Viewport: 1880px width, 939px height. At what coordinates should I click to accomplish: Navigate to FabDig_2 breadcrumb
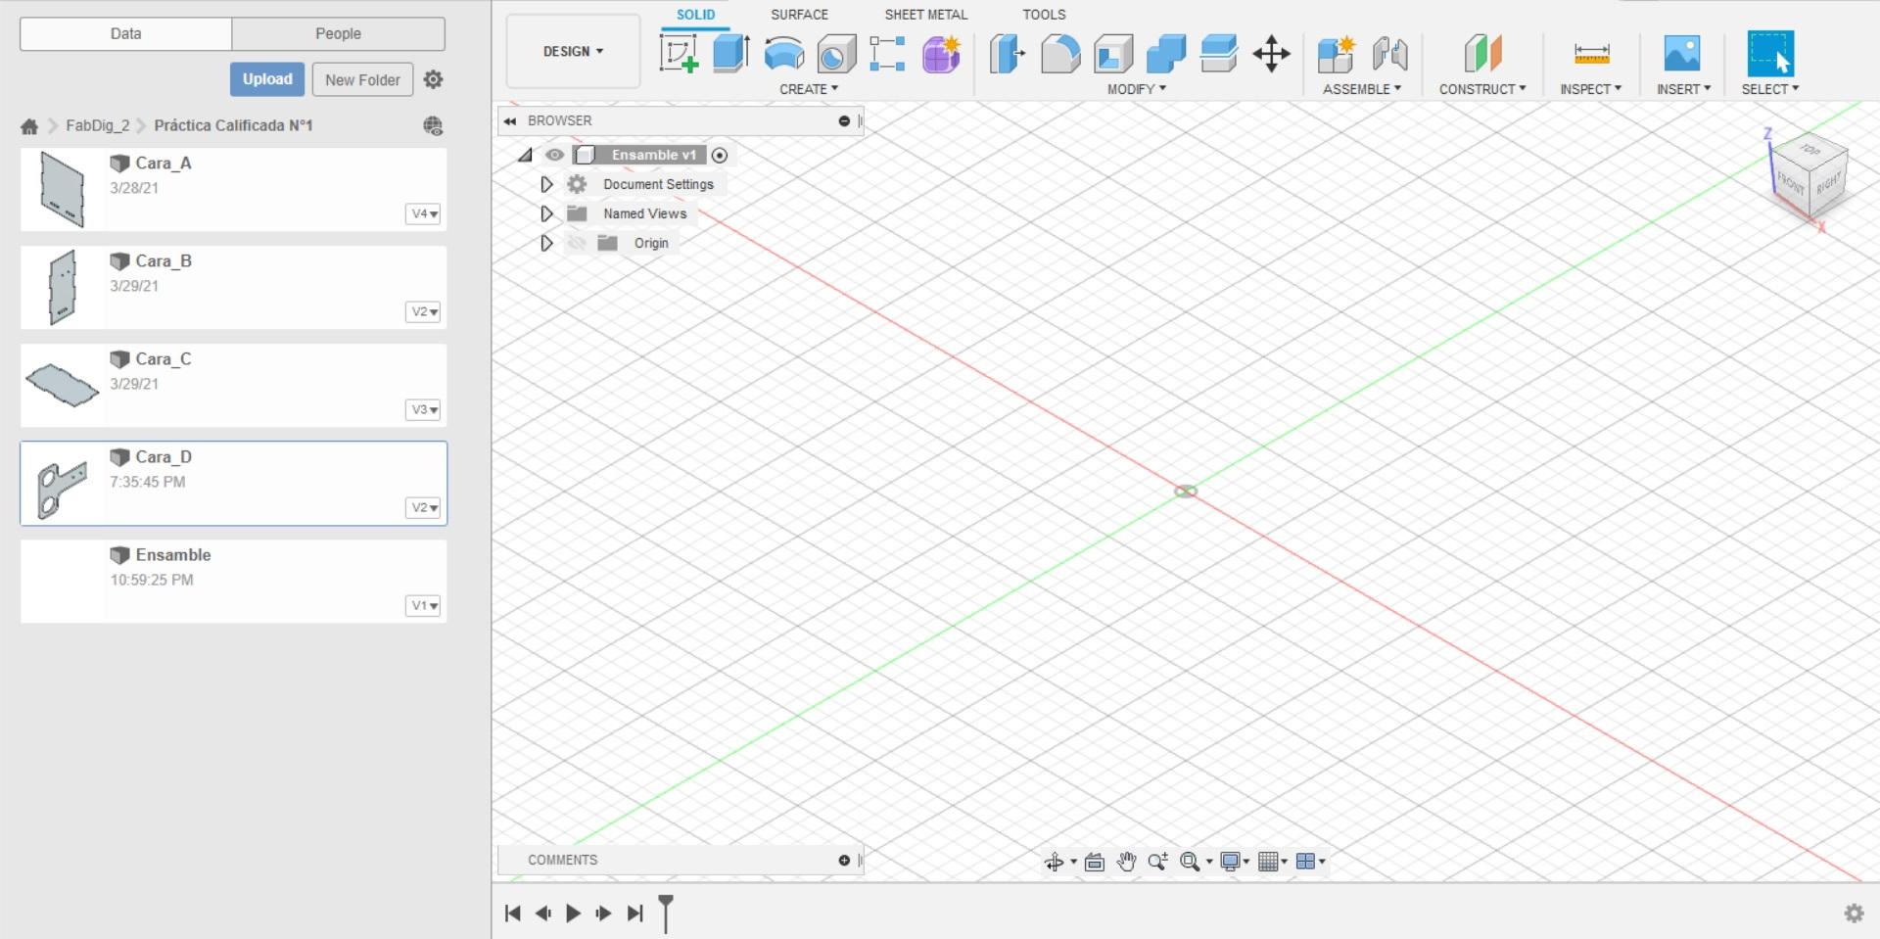pyautogui.click(x=98, y=125)
